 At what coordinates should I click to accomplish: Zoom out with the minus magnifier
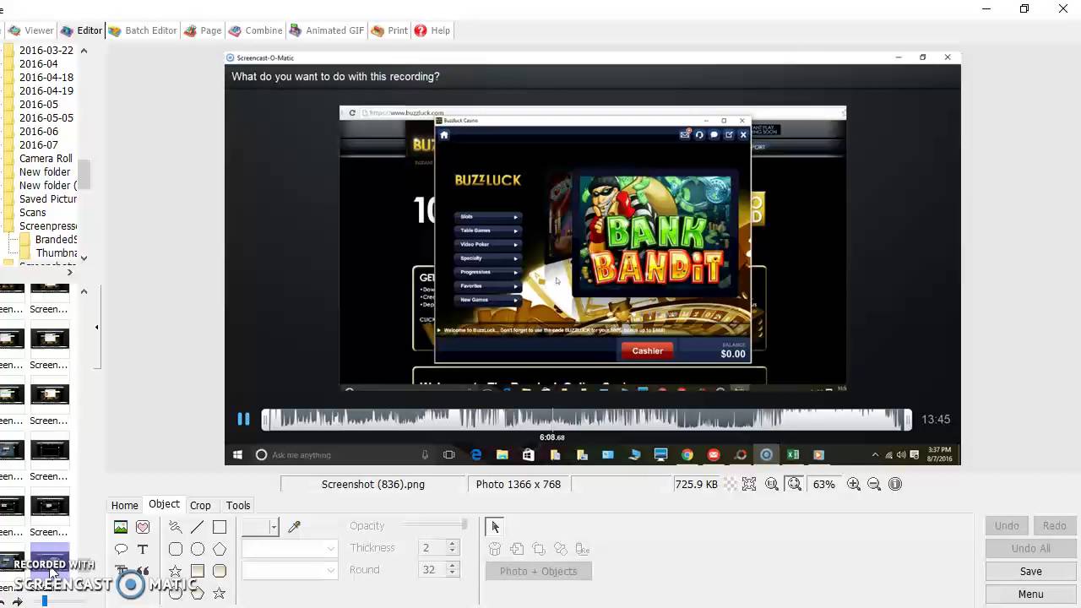pyautogui.click(x=874, y=484)
